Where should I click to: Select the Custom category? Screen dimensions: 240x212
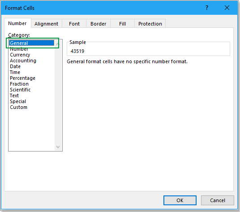18,107
